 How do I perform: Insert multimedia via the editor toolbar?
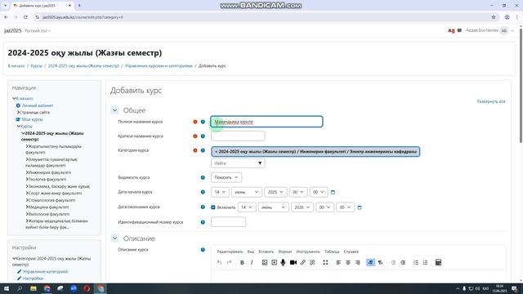(275, 263)
